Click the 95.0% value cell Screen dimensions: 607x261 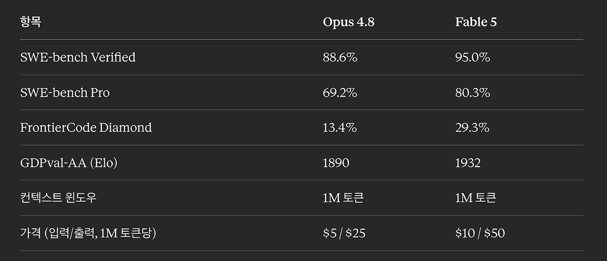473,57
